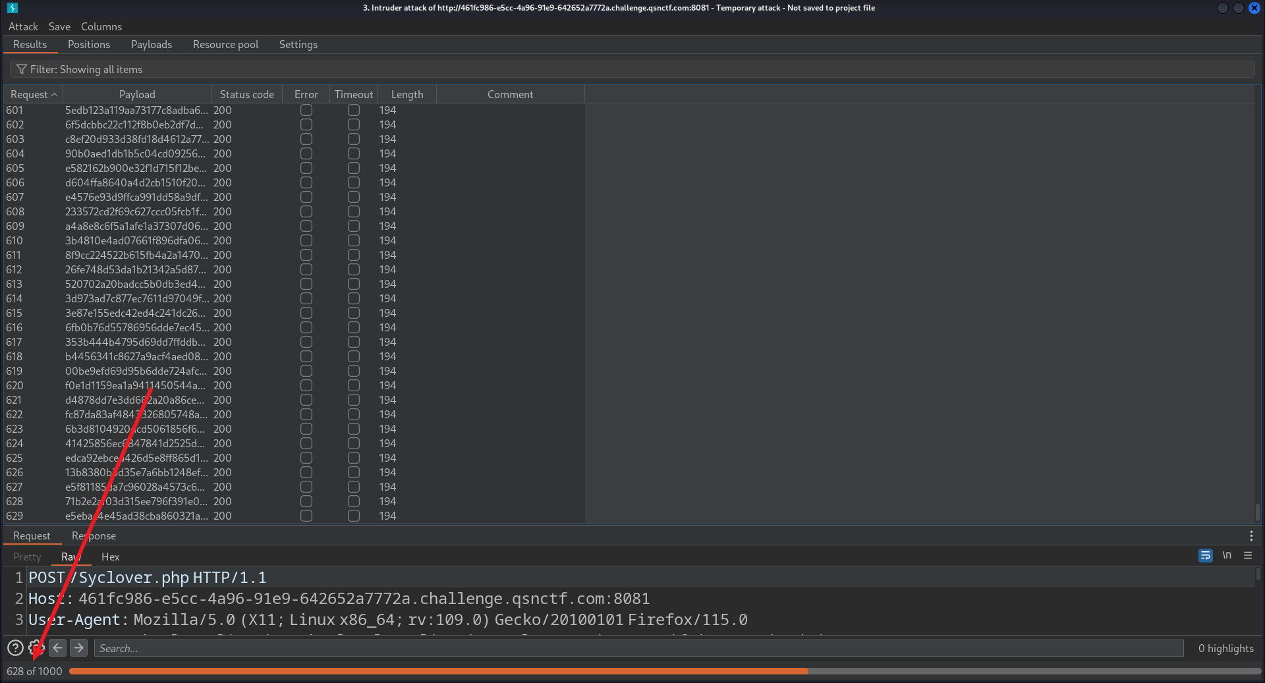This screenshot has width=1265, height=683.
Task: Click the filter funnel icon
Action: [x=22, y=70]
